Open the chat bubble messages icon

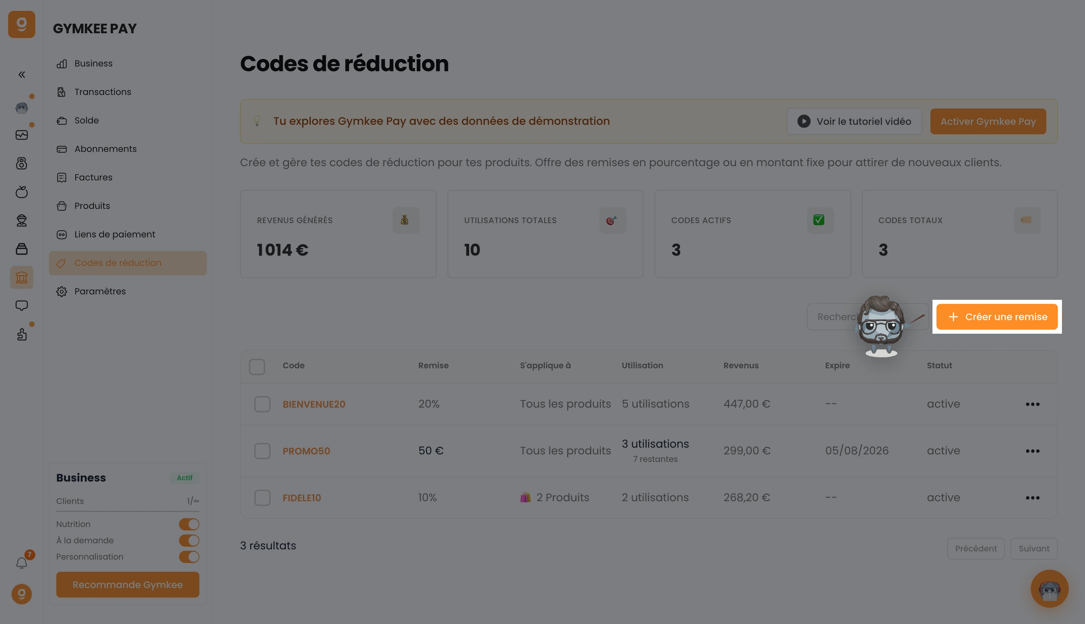22,306
